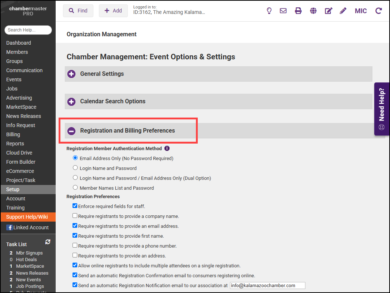Refresh the Task List
The width and height of the screenshot is (390, 293).
click(x=48, y=242)
